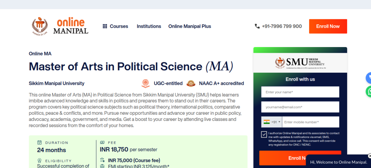
Task: Click the duration calendar icon
Action: pos(39,142)
